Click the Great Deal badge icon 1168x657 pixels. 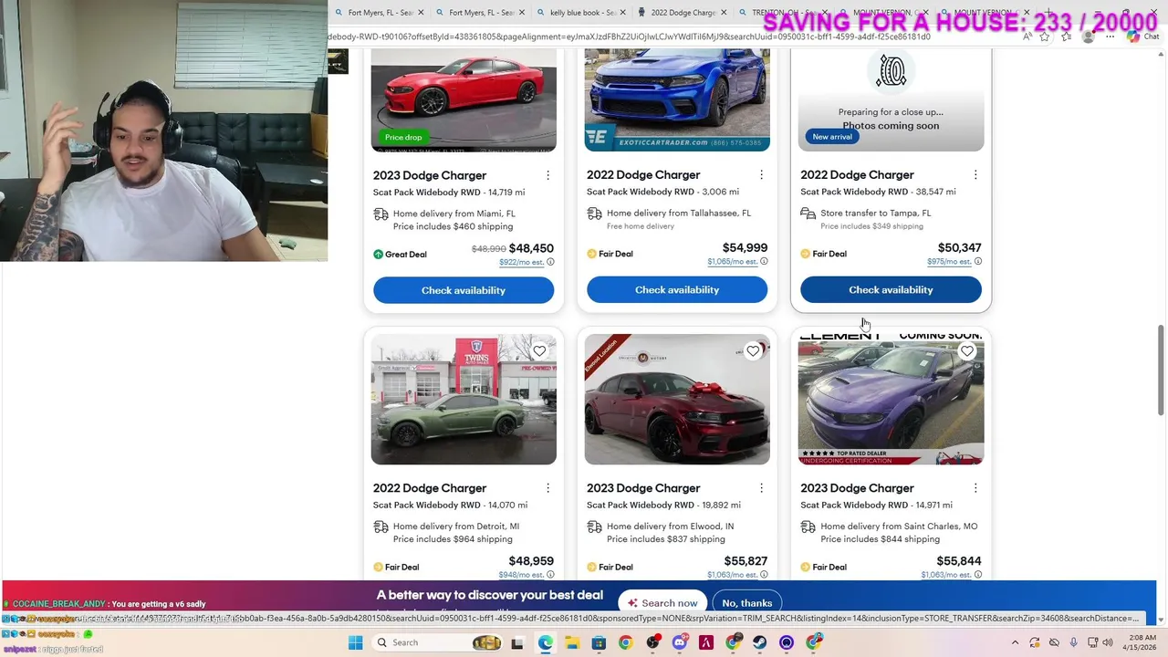click(x=378, y=255)
